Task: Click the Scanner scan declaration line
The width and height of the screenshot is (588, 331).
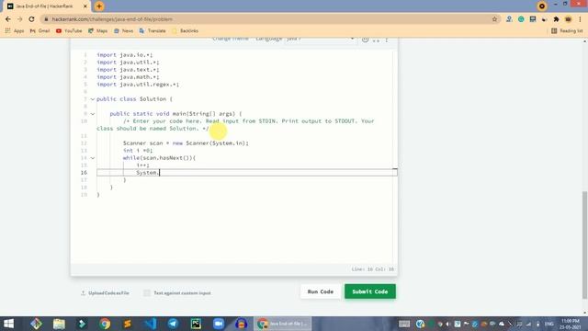Action: 186,143
